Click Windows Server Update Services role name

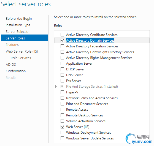click(90, 138)
